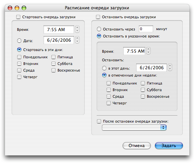196x163 pixels.
Task: Increase start date with stepper up arrow
Action: point(77,38)
